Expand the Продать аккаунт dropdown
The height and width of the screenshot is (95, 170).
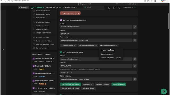pyautogui.click(x=53, y=8)
